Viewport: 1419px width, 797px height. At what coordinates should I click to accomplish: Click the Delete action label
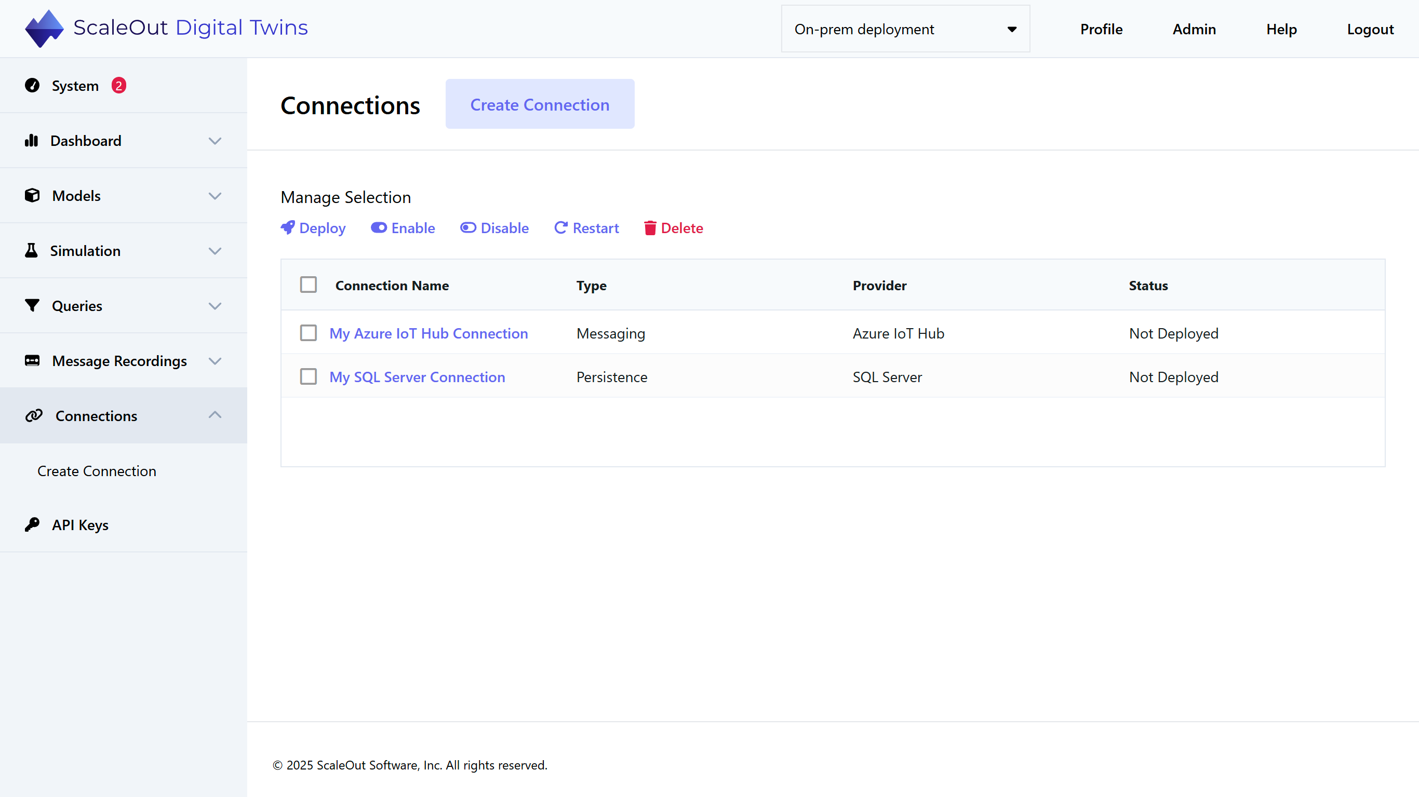[682, 228]
